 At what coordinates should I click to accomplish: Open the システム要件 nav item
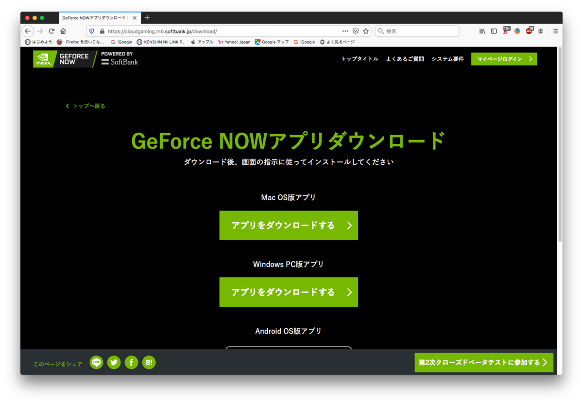pos(447,59)
